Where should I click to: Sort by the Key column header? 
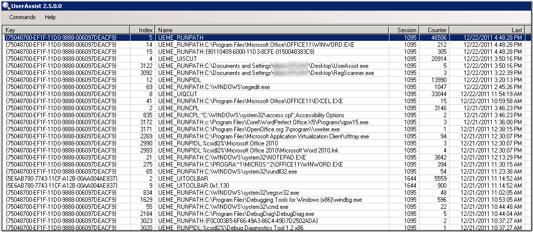65,30
